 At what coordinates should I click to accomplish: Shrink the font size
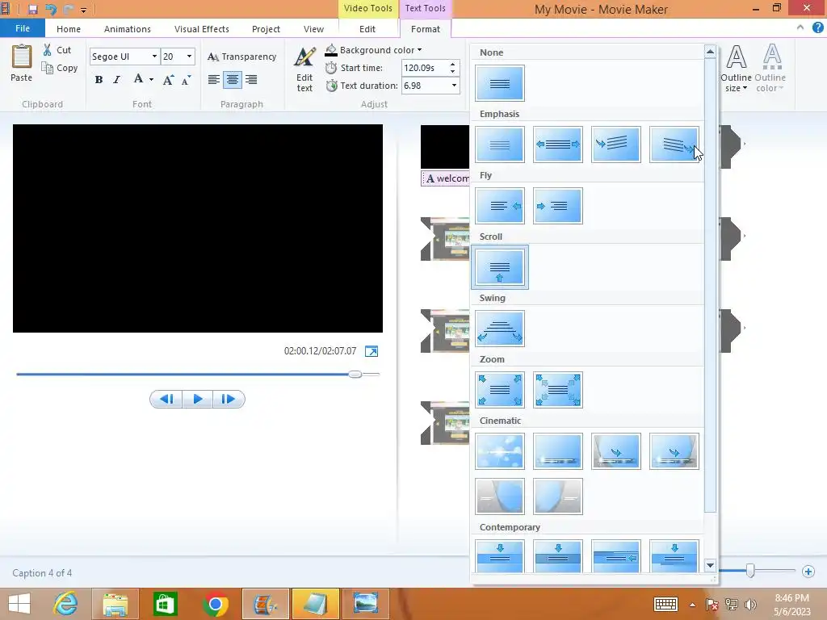(x=187, y=80)
